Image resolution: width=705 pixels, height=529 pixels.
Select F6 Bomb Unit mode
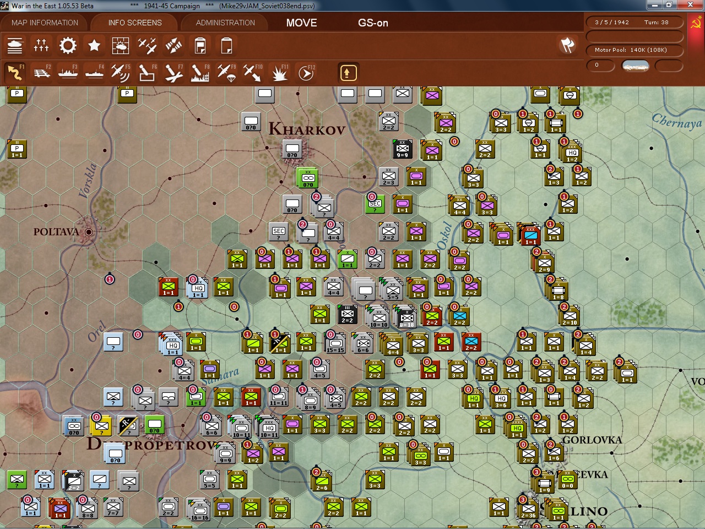point(147,73)
